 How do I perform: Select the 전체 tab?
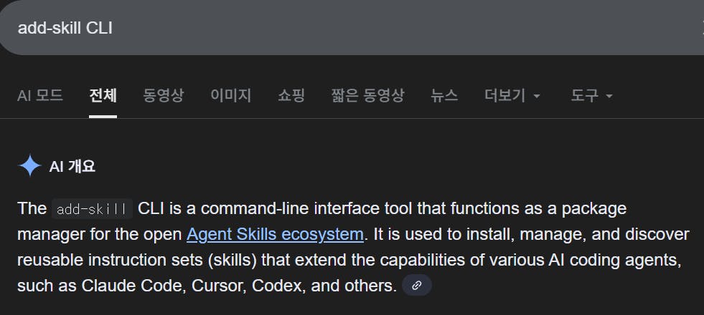pos(103,95)
